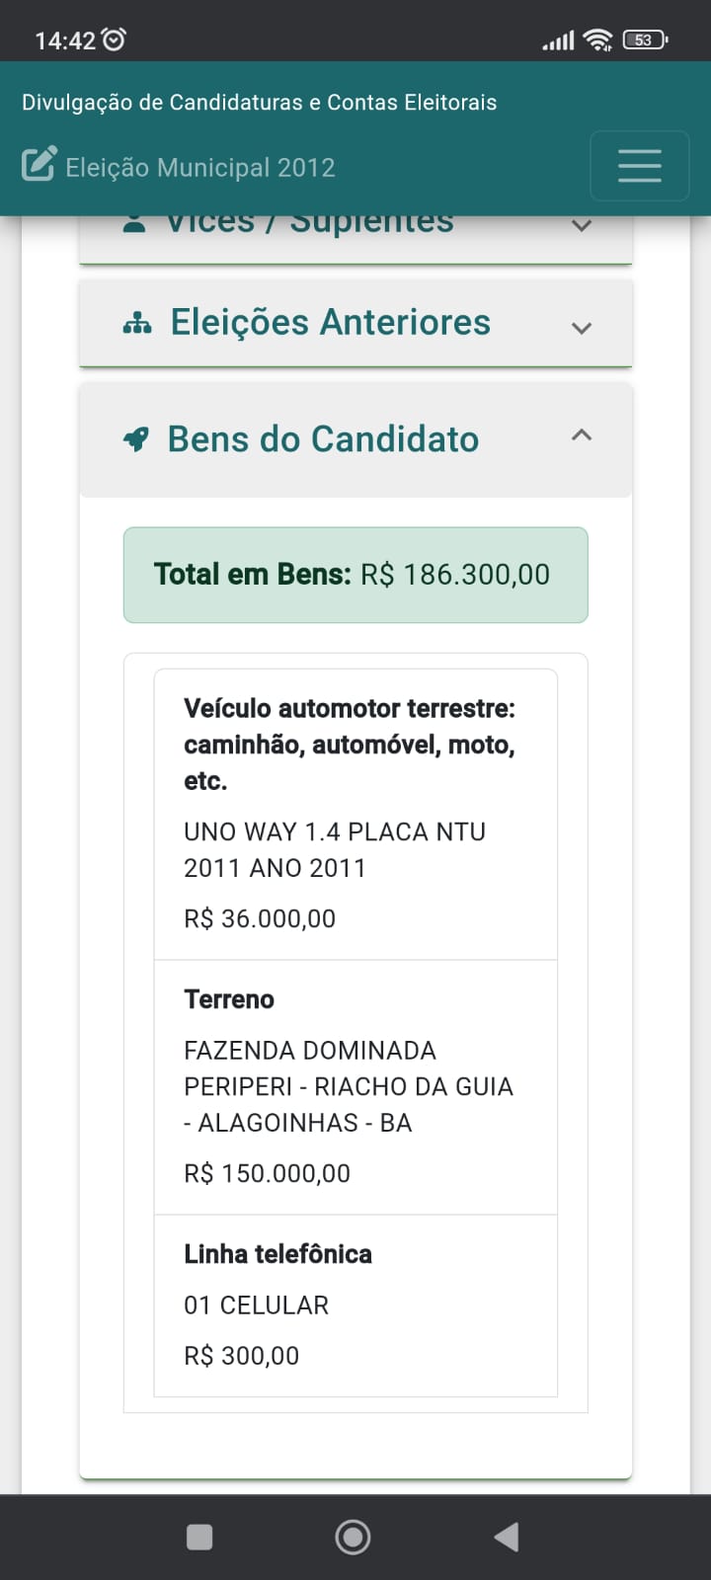Tap the Android home circle button

(x=353, y=1537)
